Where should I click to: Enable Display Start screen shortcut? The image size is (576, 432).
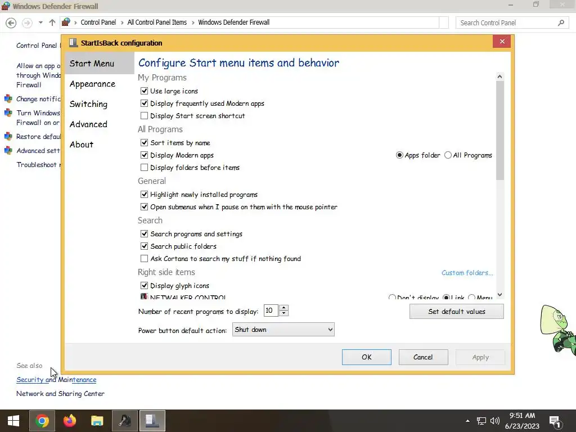point(144,116)
